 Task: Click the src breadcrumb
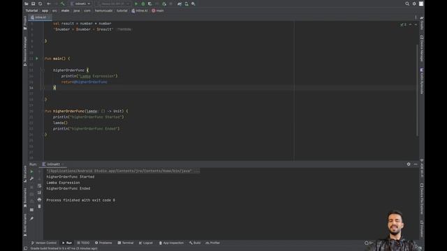click(54, 10)
